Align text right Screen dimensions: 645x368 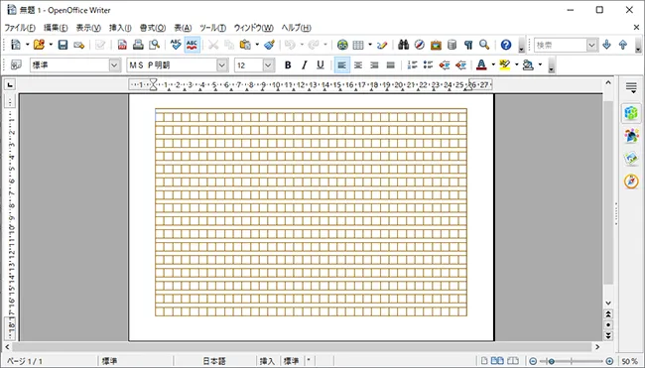tap(374, 64)
